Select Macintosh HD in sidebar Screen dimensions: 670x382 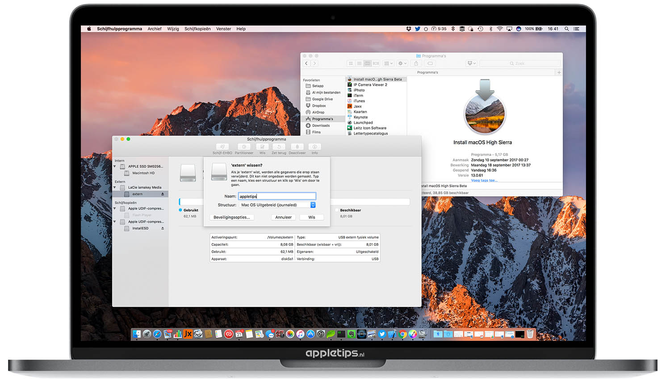click(143, 173)
